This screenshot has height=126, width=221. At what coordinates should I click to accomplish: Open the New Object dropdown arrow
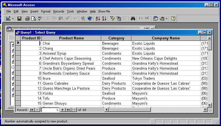point(166,19)
